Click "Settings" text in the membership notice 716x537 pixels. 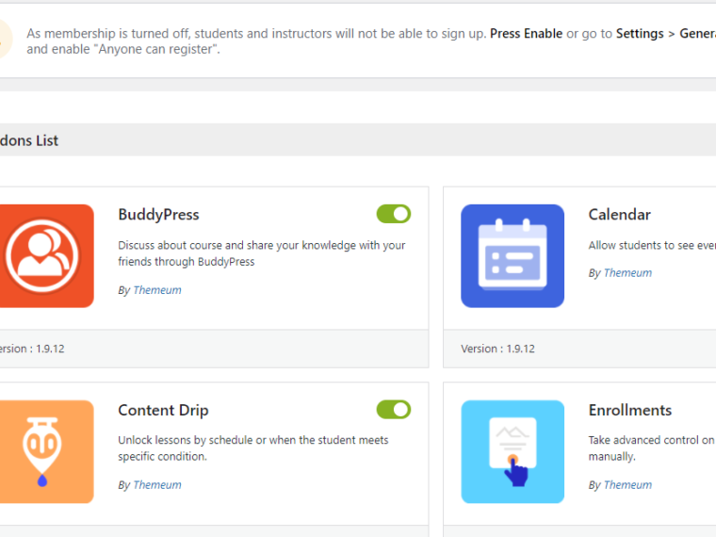[x=640, y=33]
